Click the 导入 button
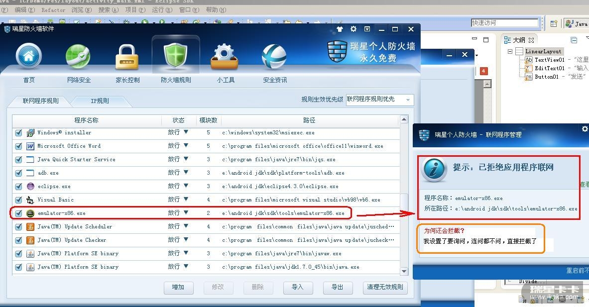 pos(298,288)
